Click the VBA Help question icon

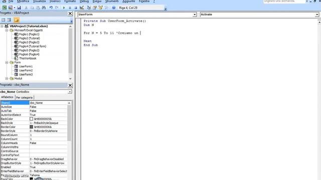[x=114, y=8]
